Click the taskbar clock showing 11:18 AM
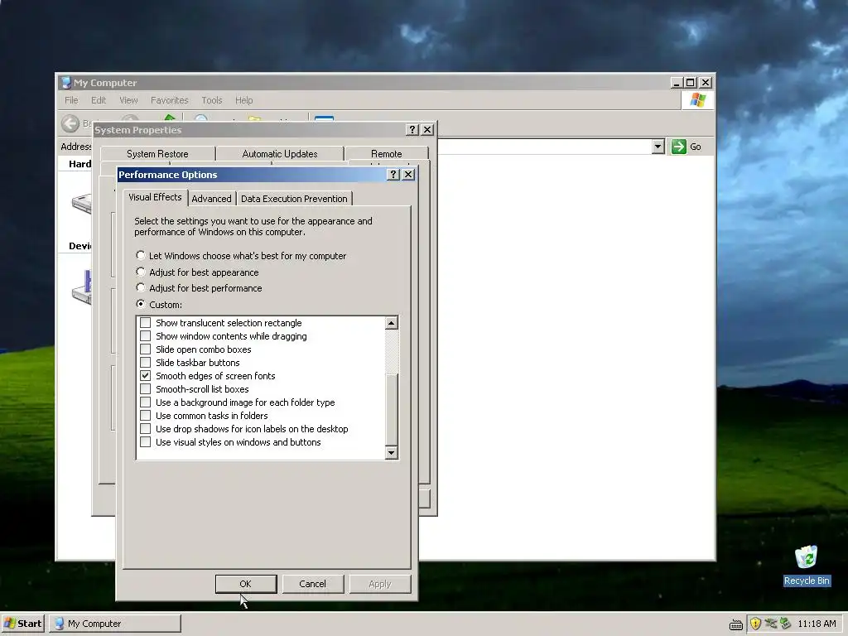 (x=817, y=624)
